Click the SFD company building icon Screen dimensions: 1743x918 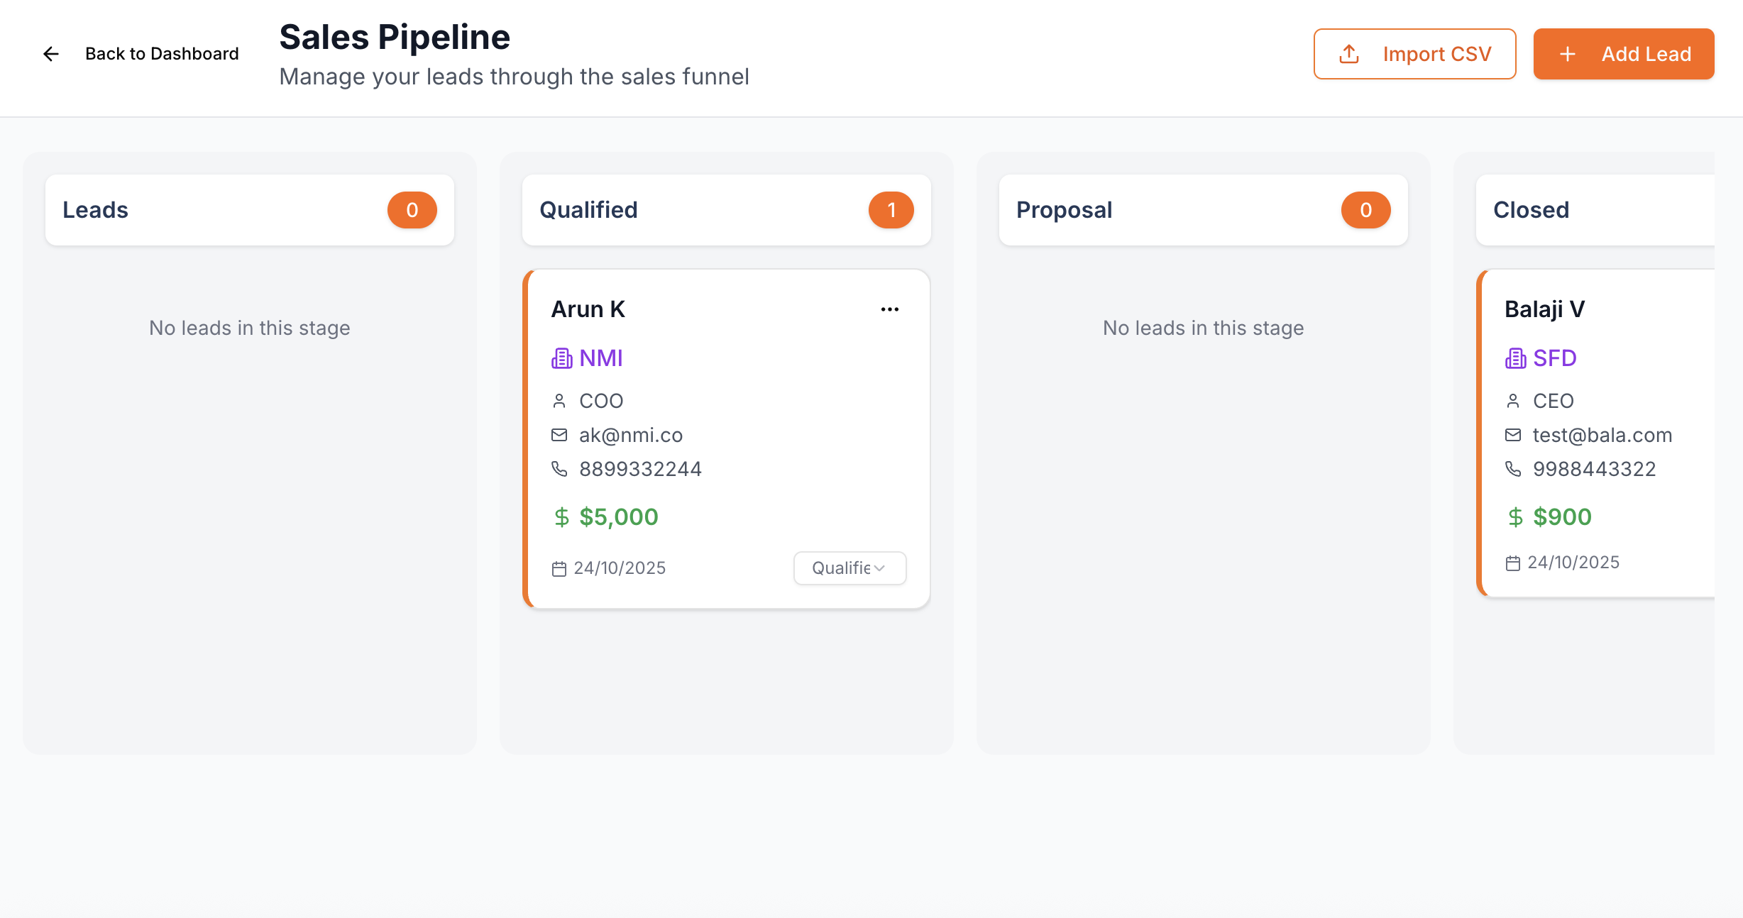coord(1515,358)
